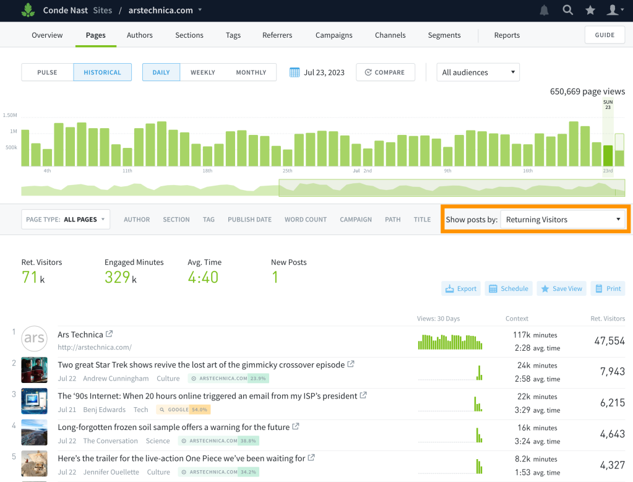The image size is (633, 482).
Task: Go to the Campaigns tab
Action: [334, 35]
